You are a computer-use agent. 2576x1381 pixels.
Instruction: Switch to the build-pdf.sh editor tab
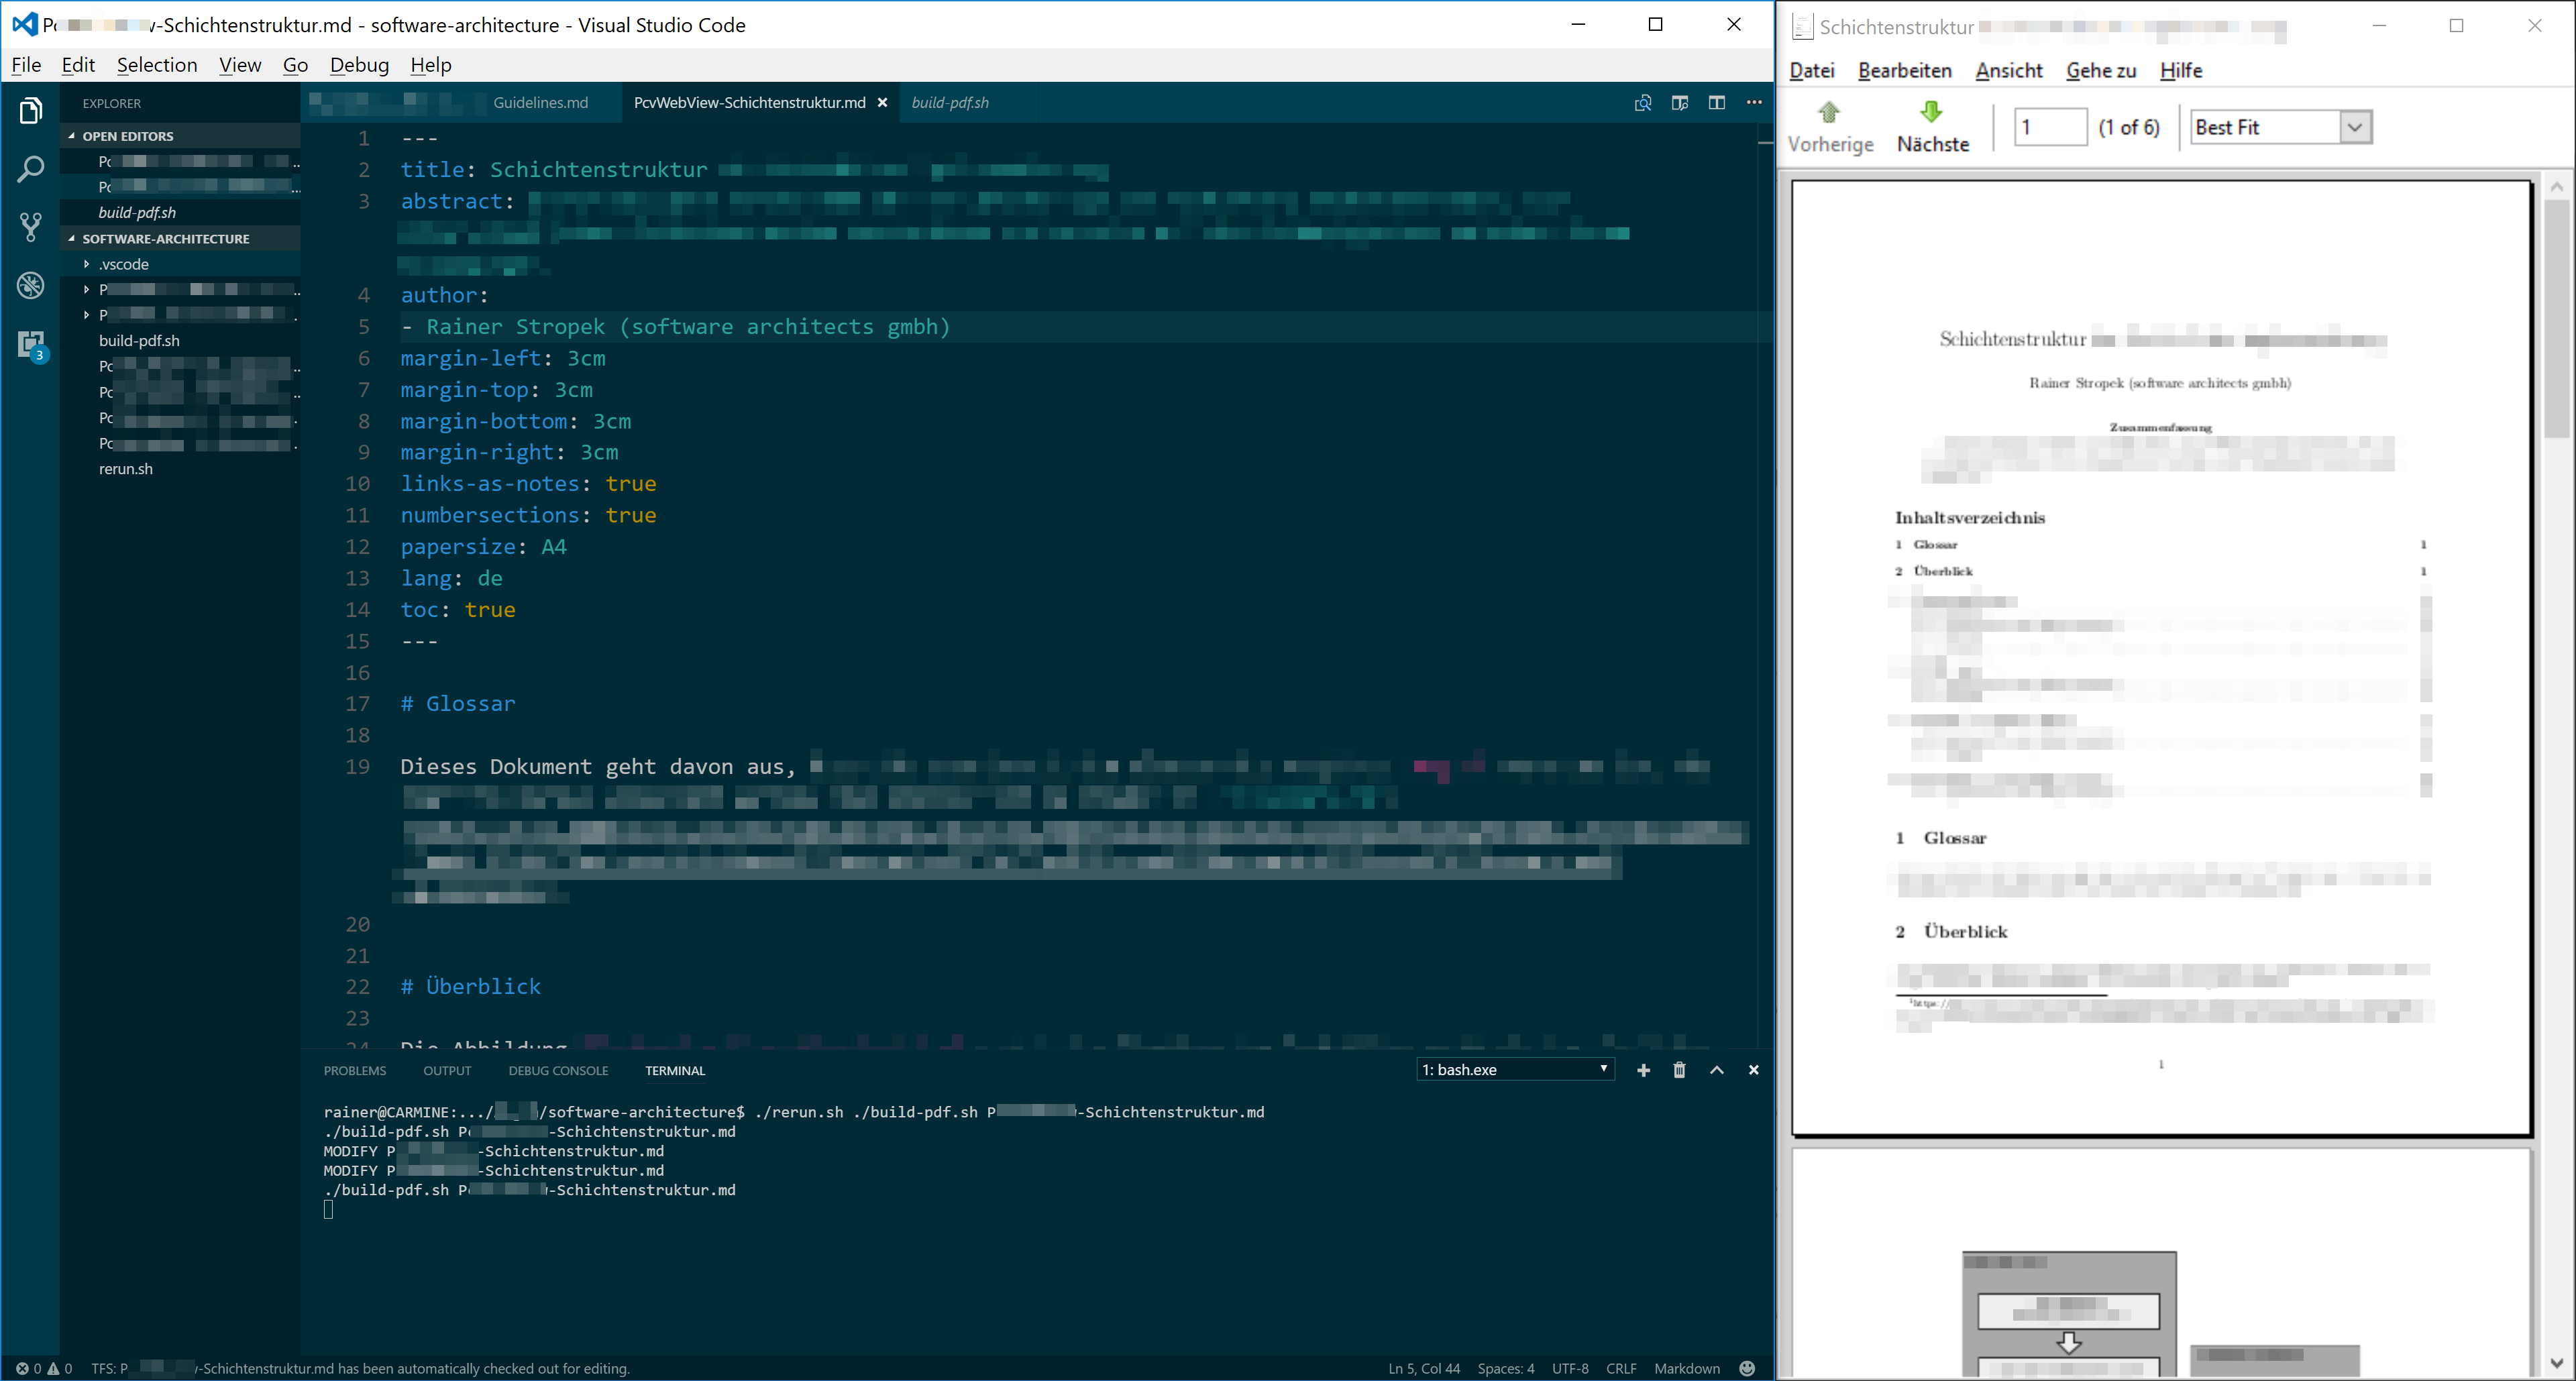coord(950,102)
